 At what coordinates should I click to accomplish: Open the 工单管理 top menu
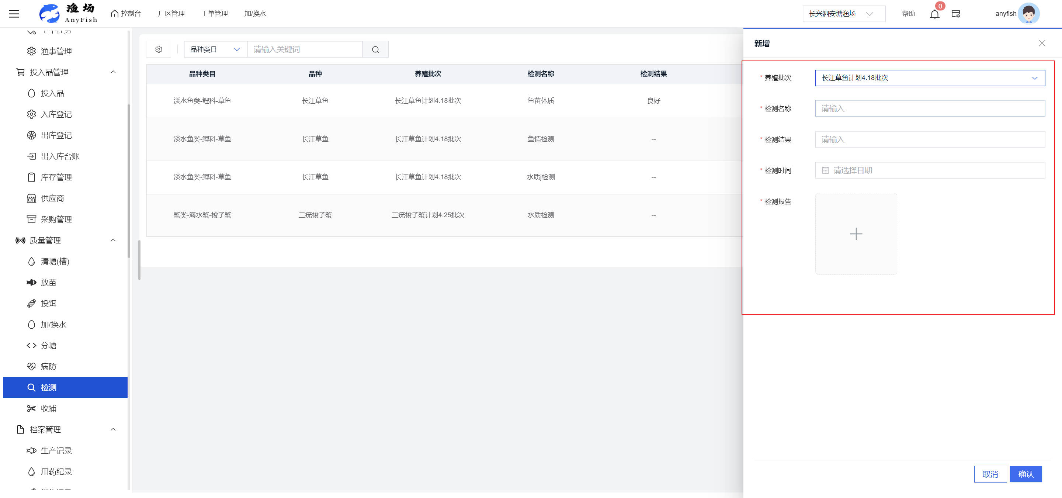click(x=214, y=14)
